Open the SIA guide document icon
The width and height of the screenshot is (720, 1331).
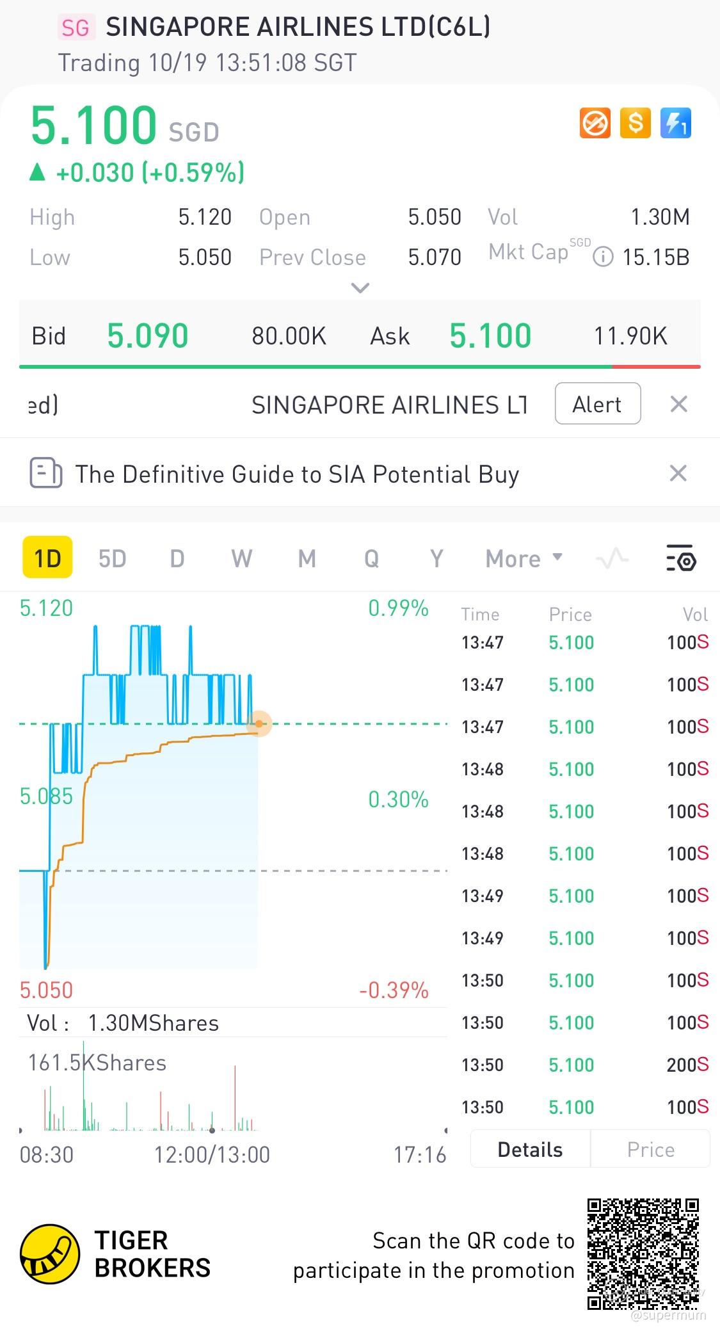pos(45,474)
